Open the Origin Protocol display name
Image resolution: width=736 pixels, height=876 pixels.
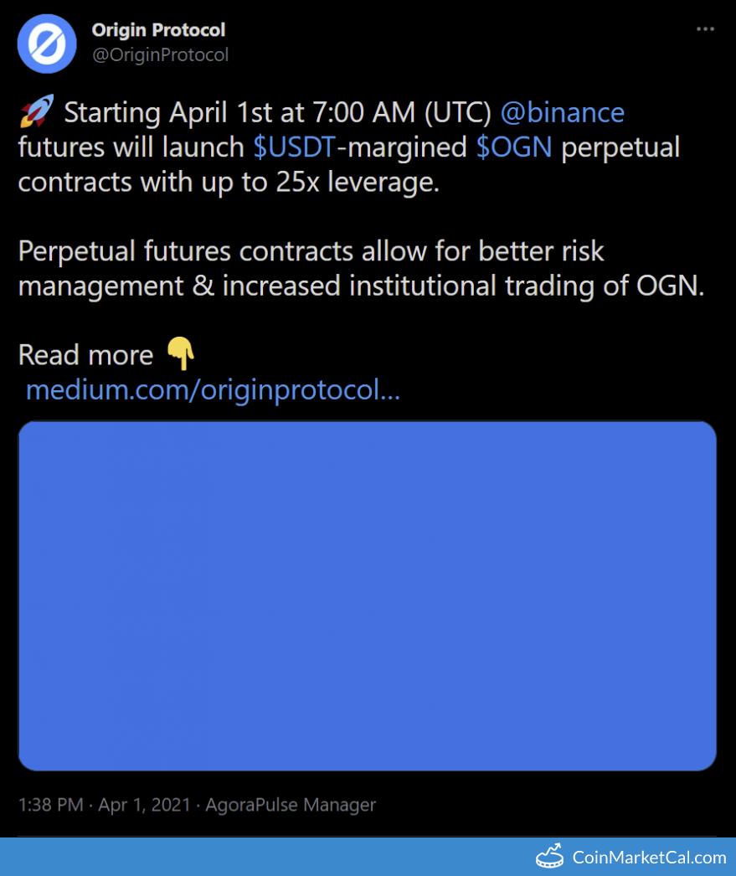click(x=158, y=30)
